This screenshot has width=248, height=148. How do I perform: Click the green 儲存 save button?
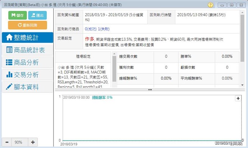coord(17,15)
